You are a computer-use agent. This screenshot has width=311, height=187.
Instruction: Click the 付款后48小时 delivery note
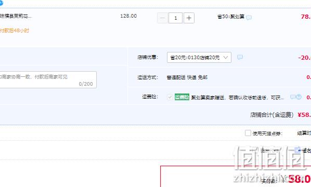(x=15, y=31)
